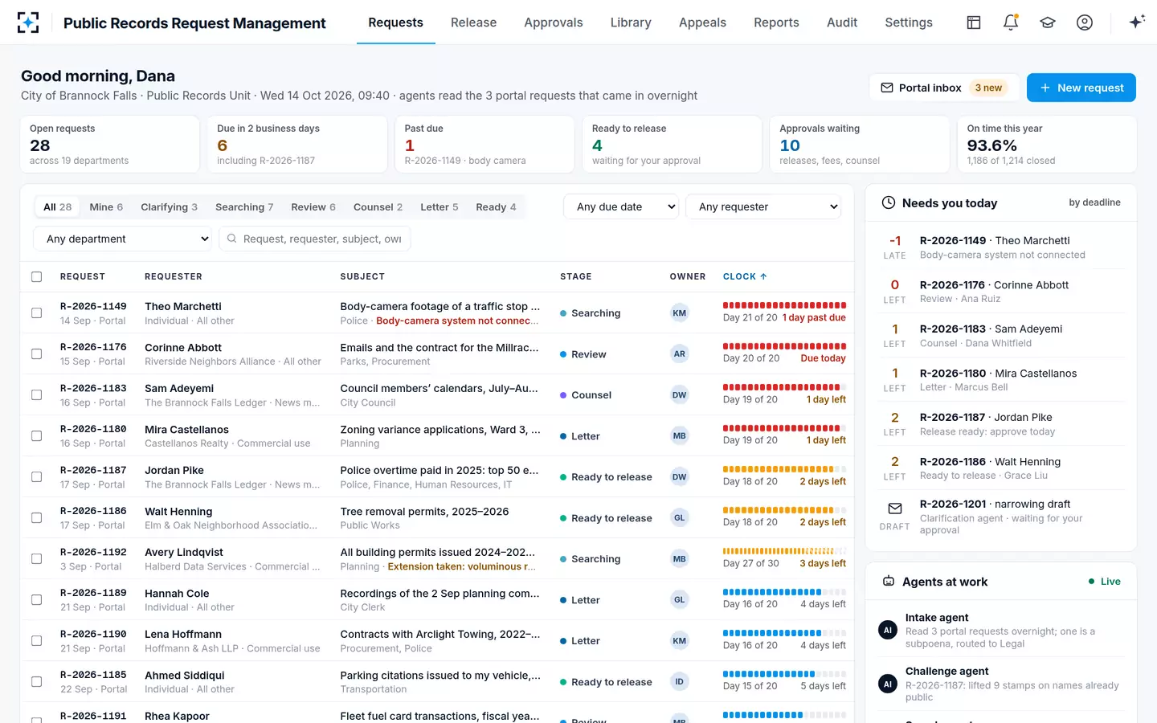Click the New request button

point(1081,88)
